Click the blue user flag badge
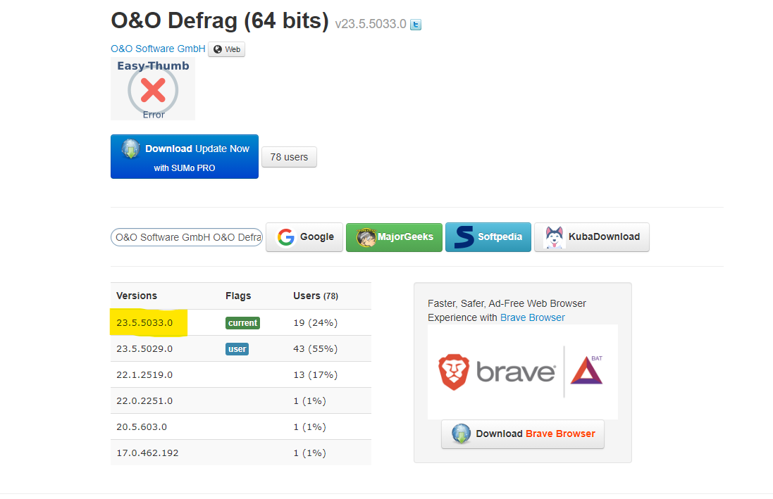The height and width of the screenshot is (499, 773). click(x=237, y=349)
